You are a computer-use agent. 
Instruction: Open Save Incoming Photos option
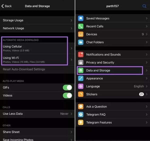click(x=37, y=139)
